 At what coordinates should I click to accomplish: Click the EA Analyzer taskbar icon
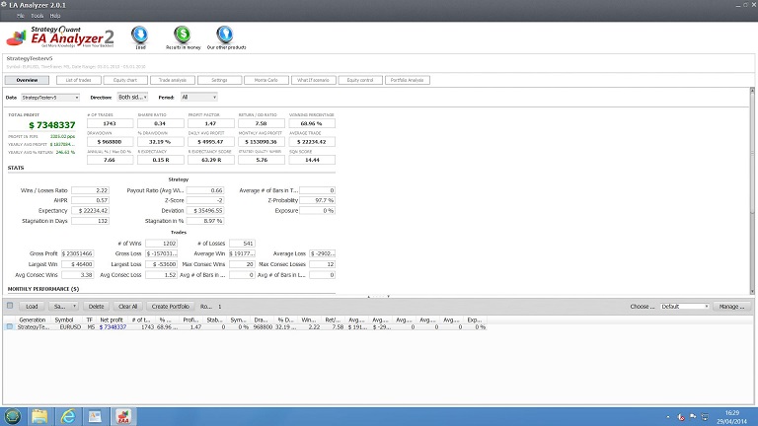(124, 415)
